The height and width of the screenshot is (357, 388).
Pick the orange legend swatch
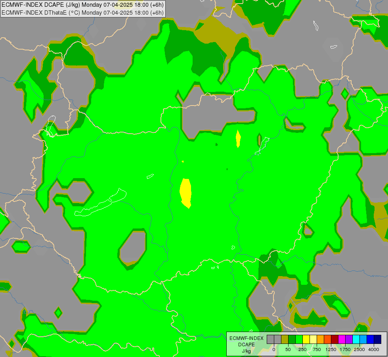(x=321, y=340)
